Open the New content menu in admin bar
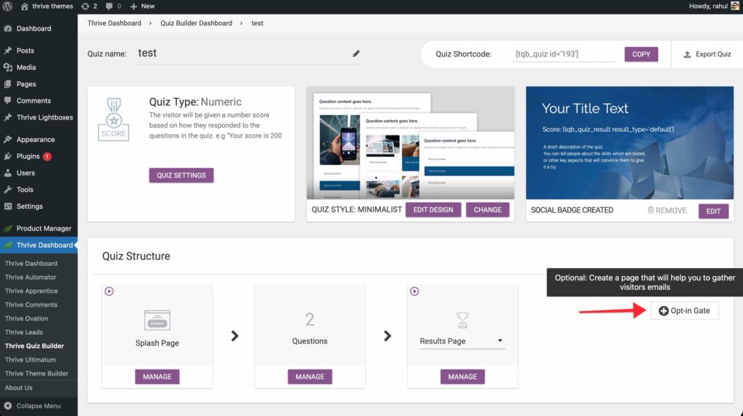 [x=142, y=6]
